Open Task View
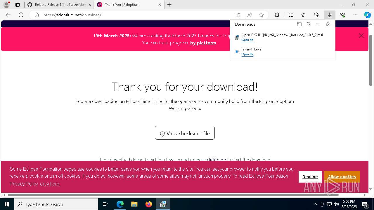This screenshot has height=210, width=374. [105, 204]
